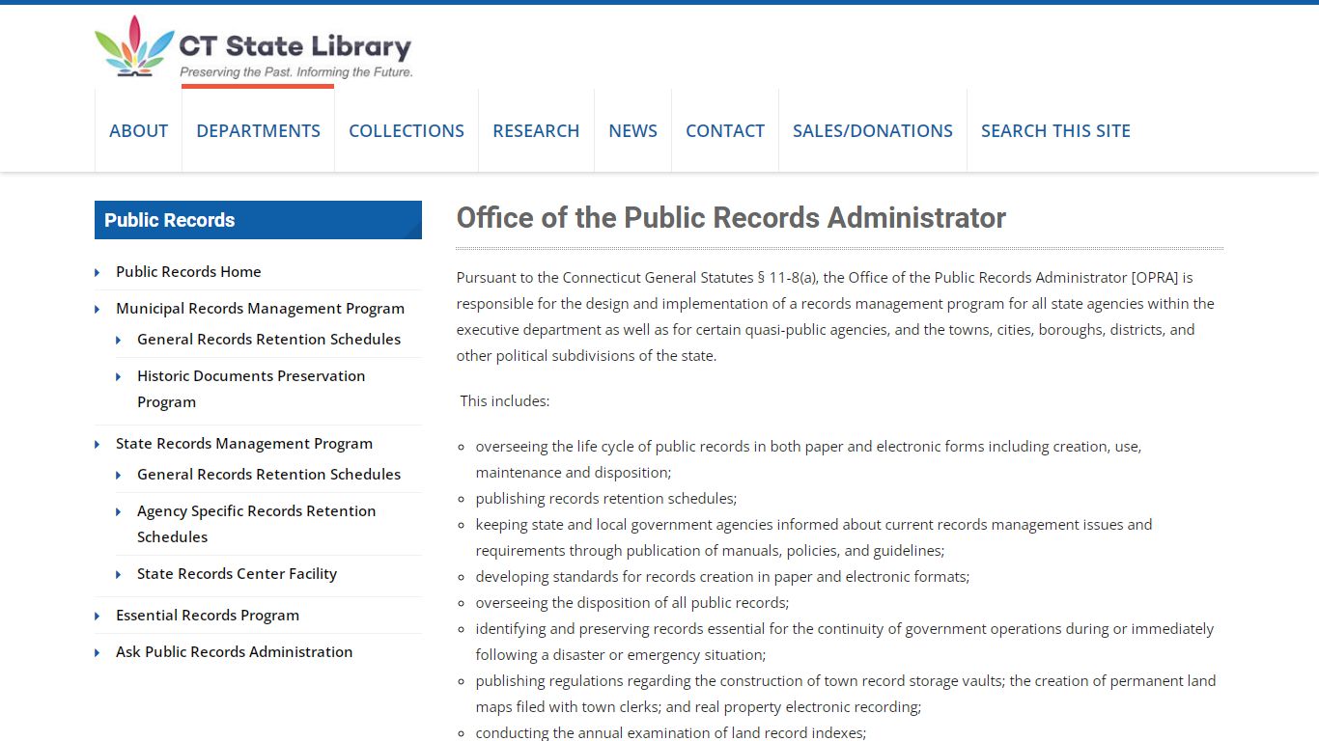Screen dimensions: 1319x741
Task: Go to the NEWS section
Action: [632, 130]
